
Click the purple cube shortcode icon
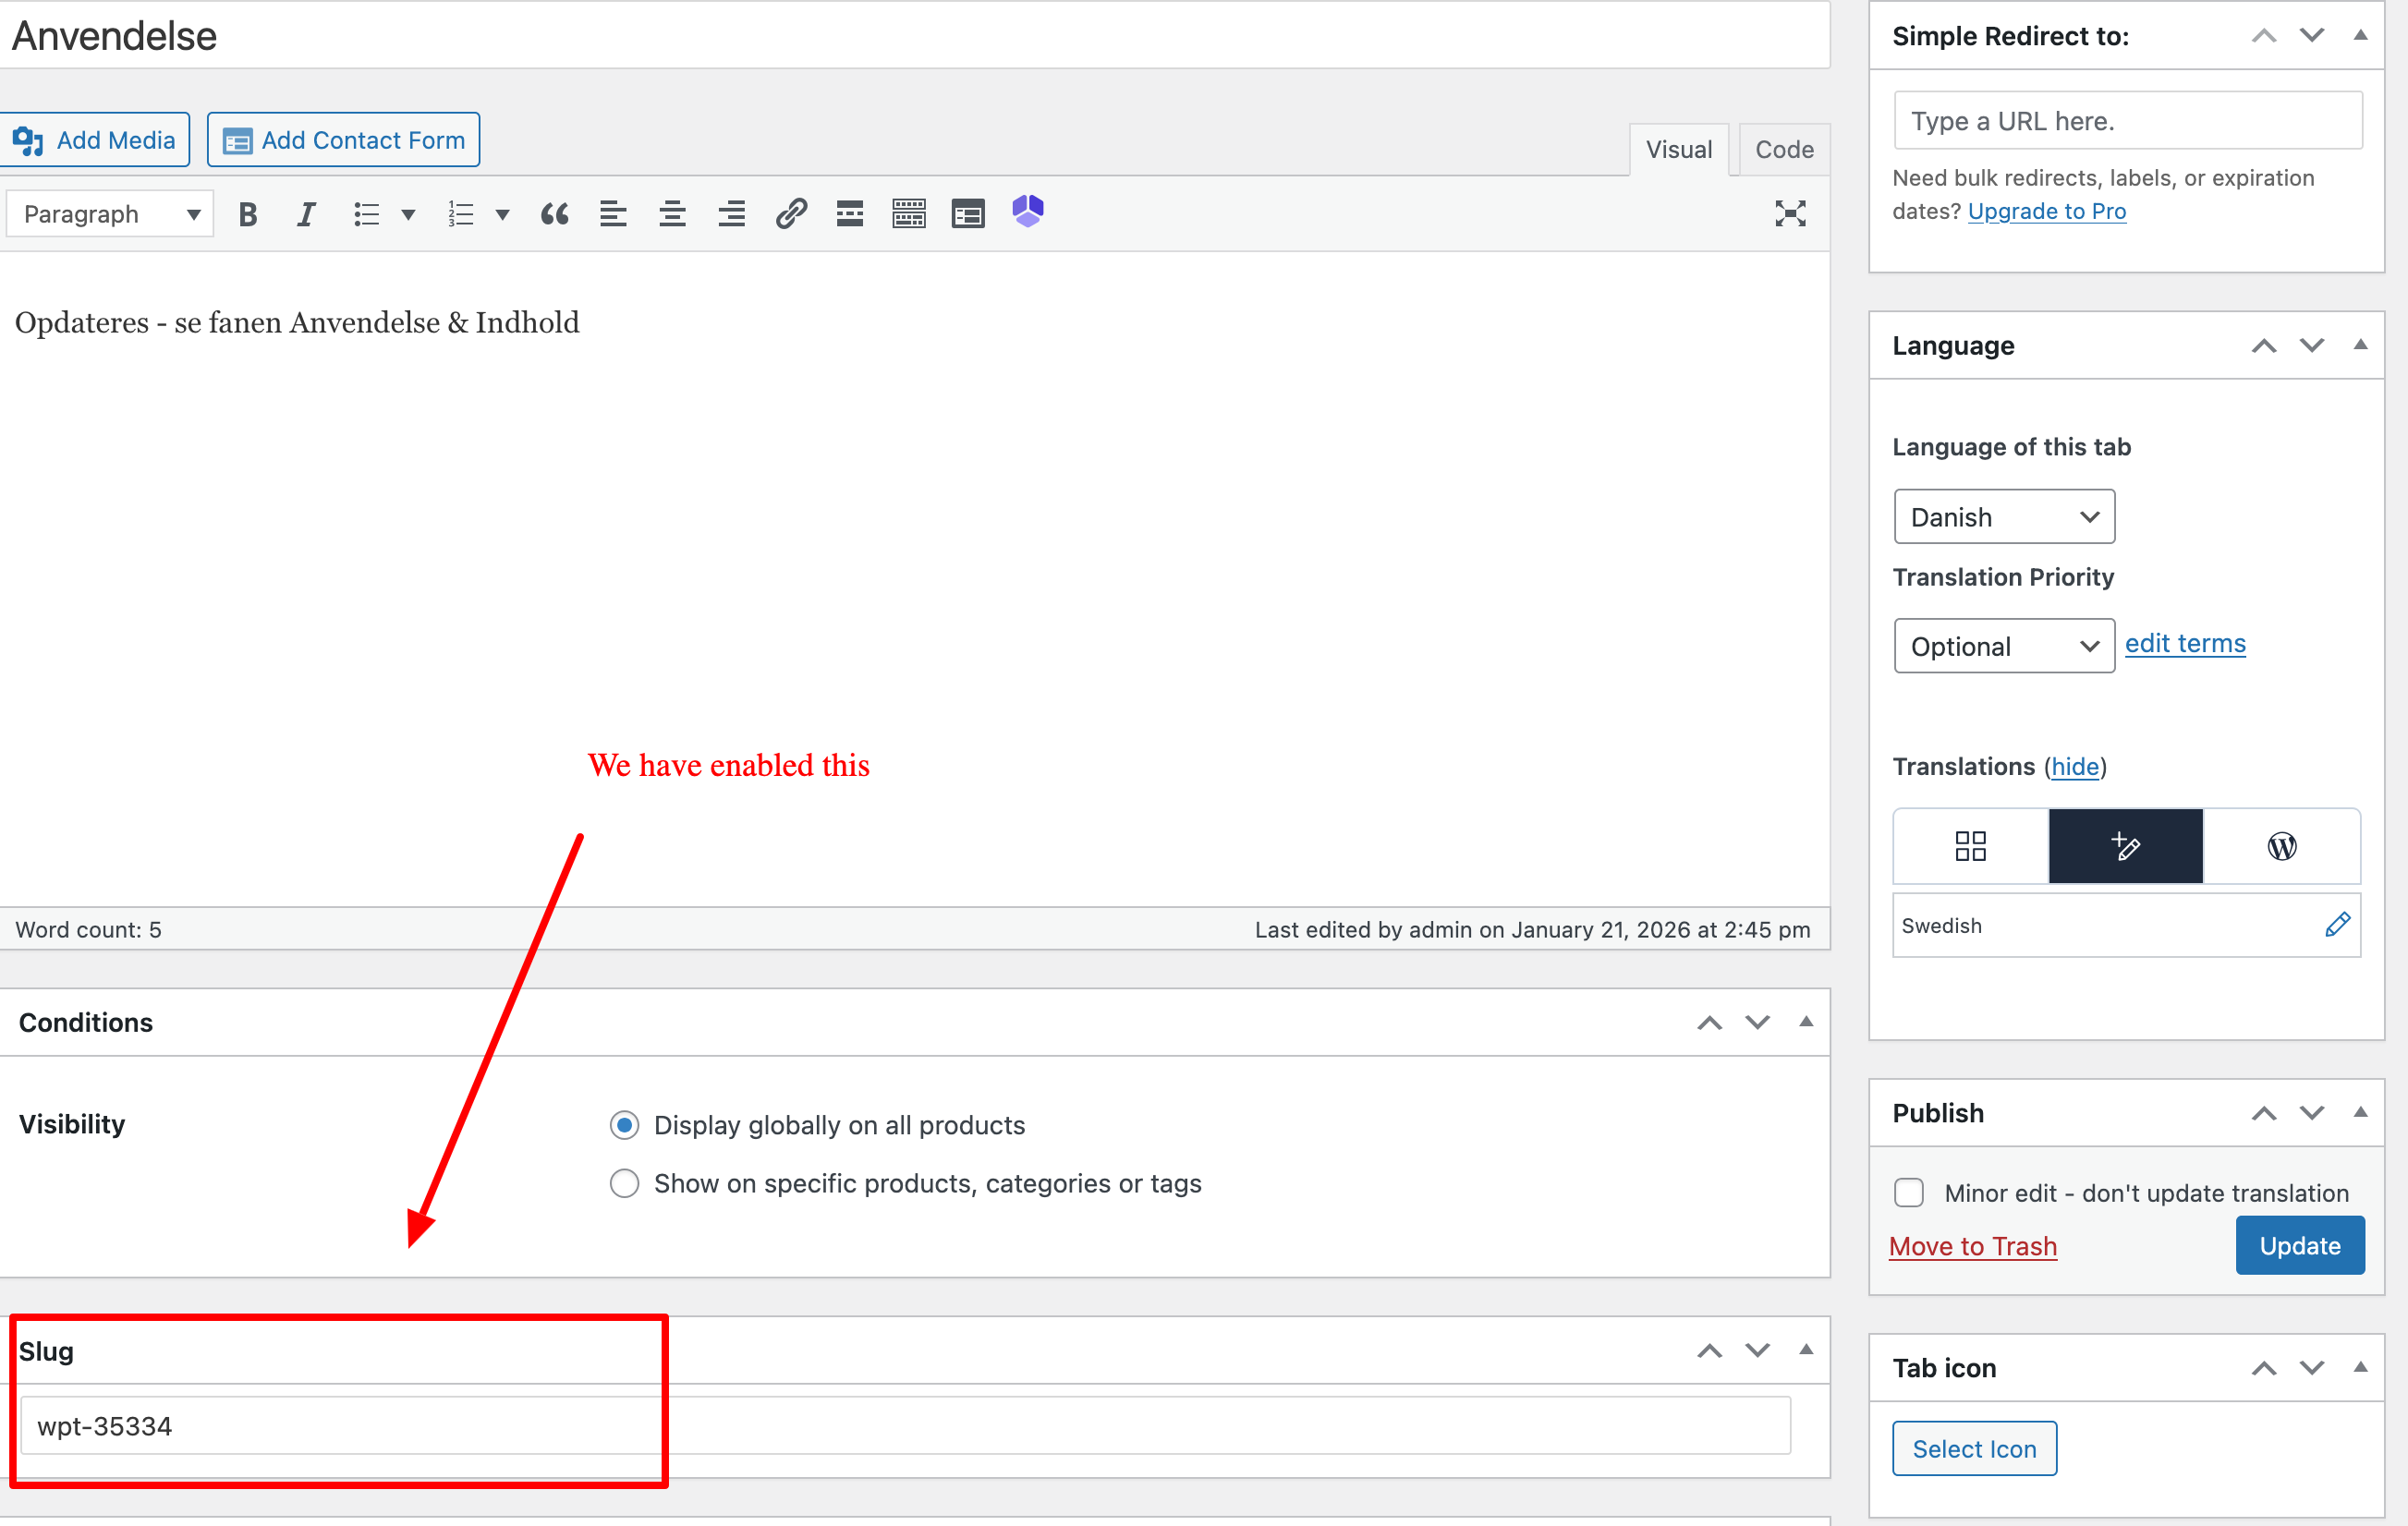(x=1027, y=212)
